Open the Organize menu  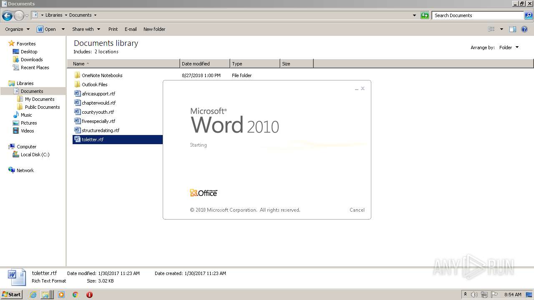(17, 29)
